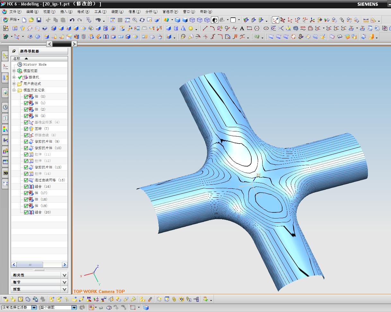Click the white background color swatch
Screen dimensions: 391x312
click(x=233, y=20)
